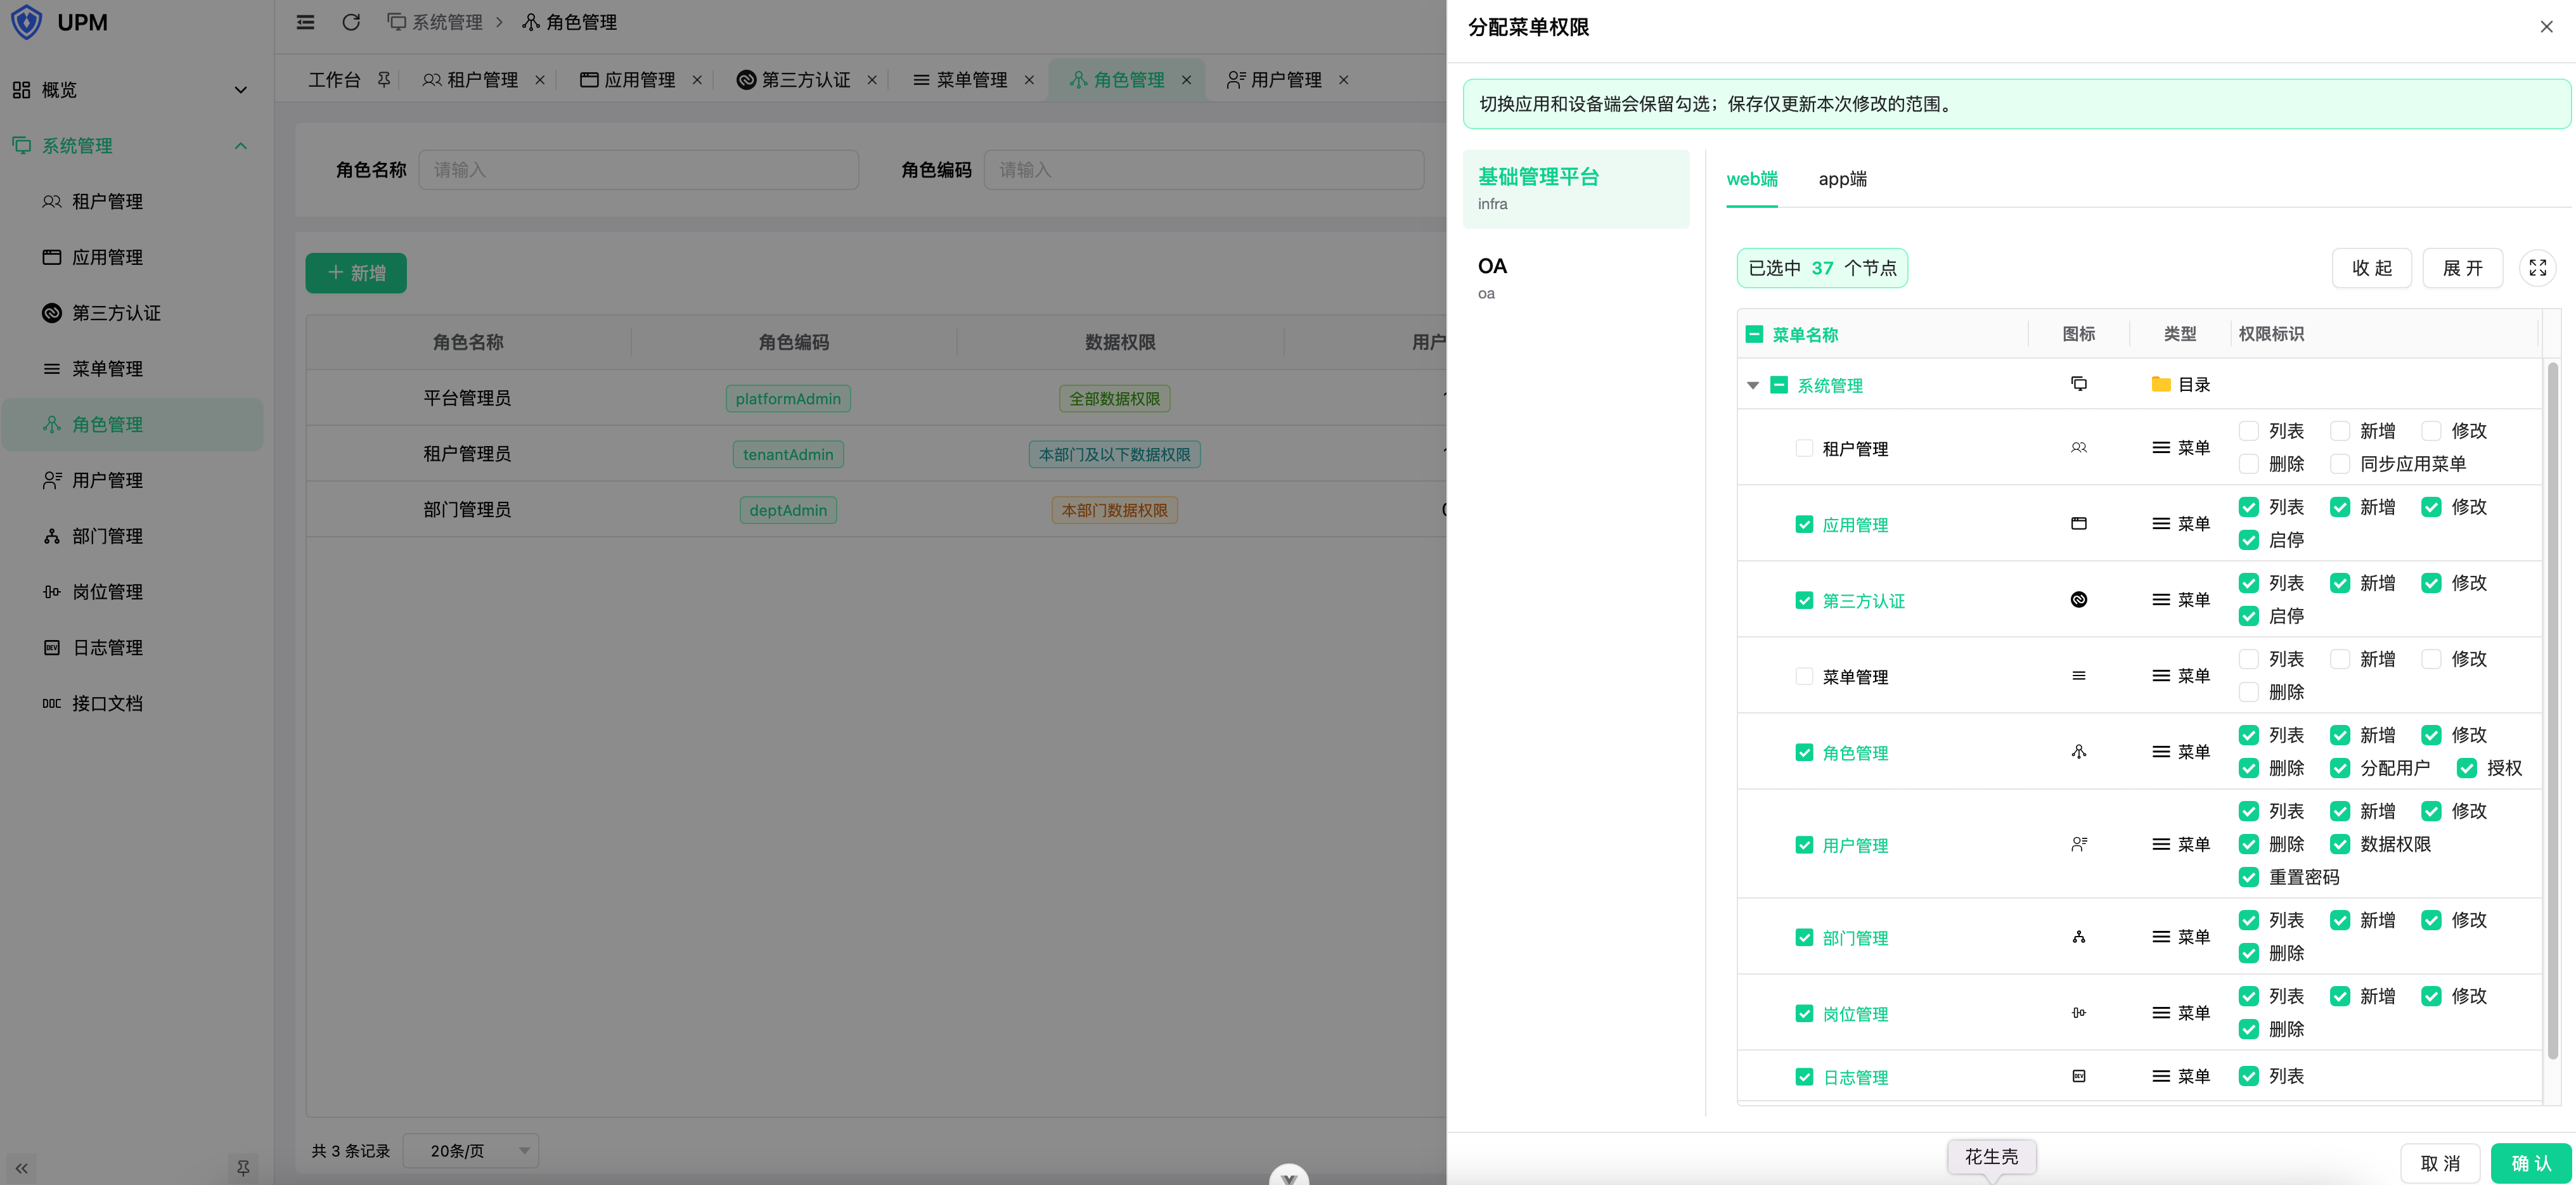Select the web端 tab

[1752, 179]
